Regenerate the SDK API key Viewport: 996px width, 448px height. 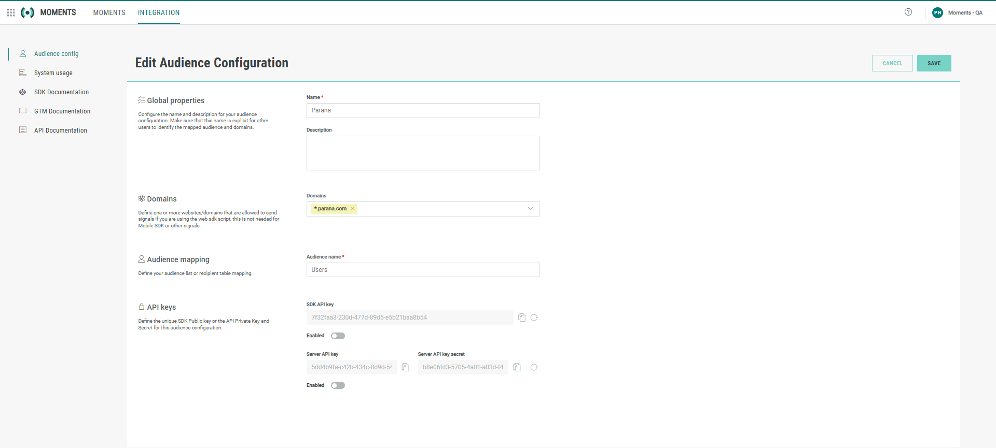point(534,317)
